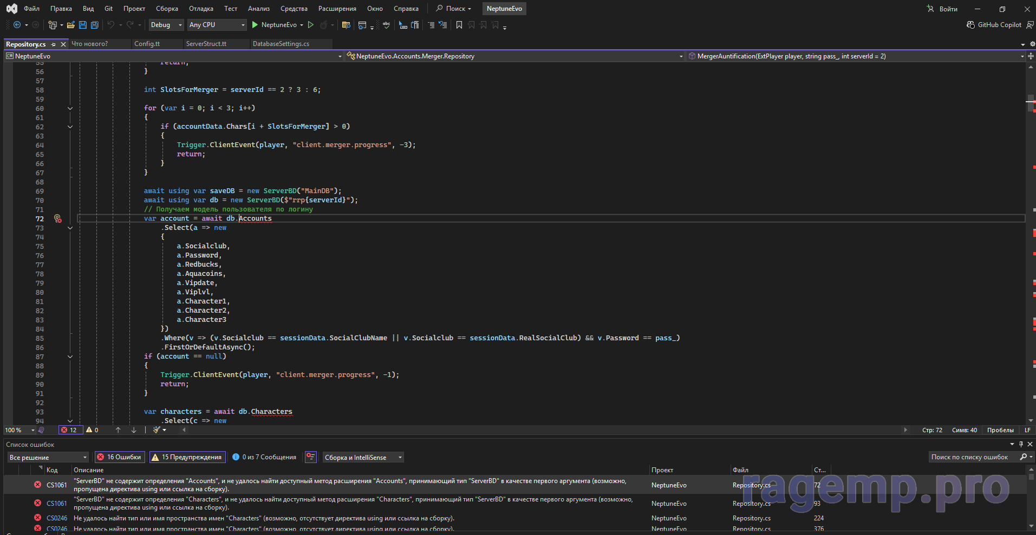The width and height of the screenshot is (1036, 535).
Task: Switch to the DatabaseSettings.cs tab
Action: click(x=281, y=44)
